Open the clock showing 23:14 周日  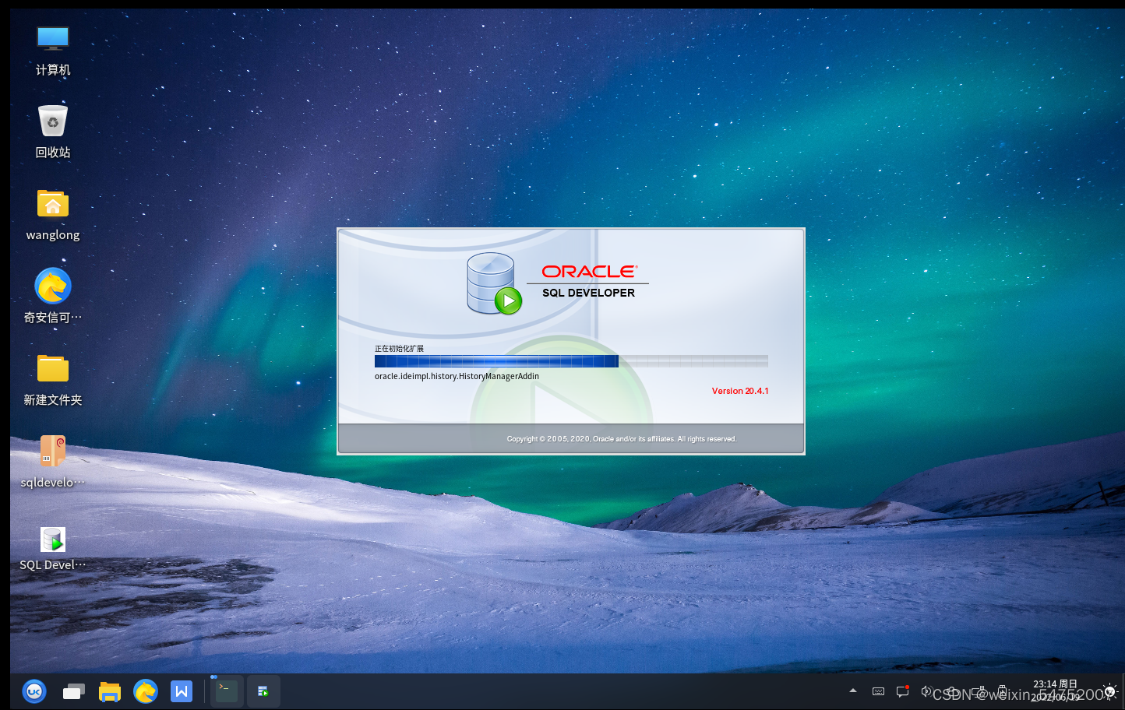[1055, 691]
